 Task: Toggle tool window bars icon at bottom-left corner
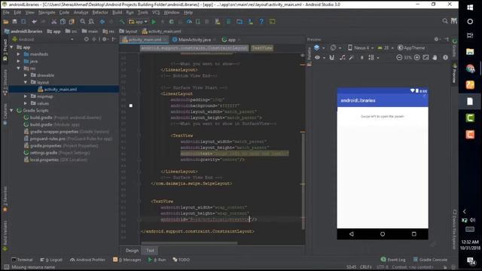[x=6, y=267]
